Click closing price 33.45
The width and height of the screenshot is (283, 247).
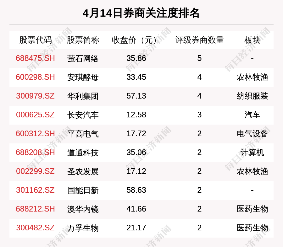(x=136, y=77)
